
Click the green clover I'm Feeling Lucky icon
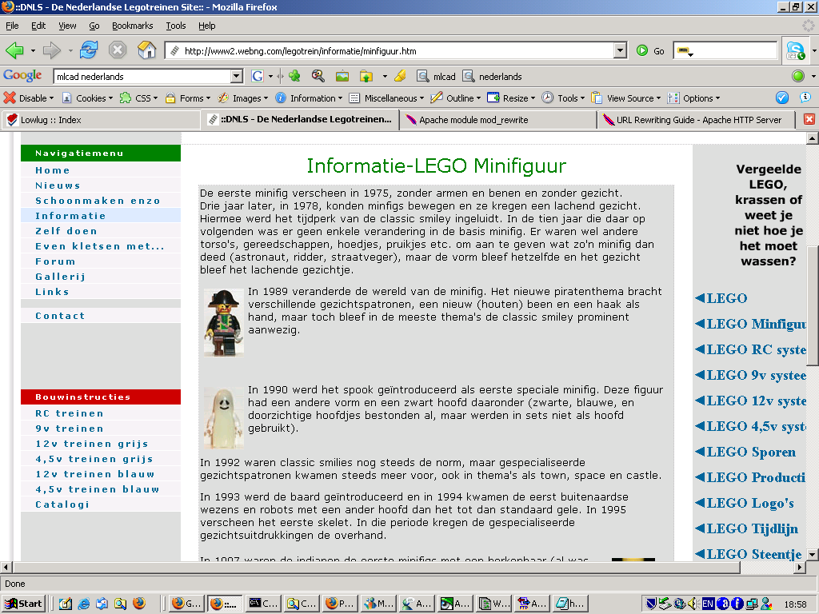(x=294, y=76)
